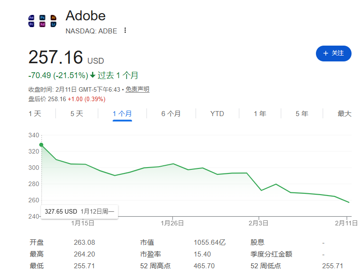Open the three-dot more options menu

coord(125,31)
